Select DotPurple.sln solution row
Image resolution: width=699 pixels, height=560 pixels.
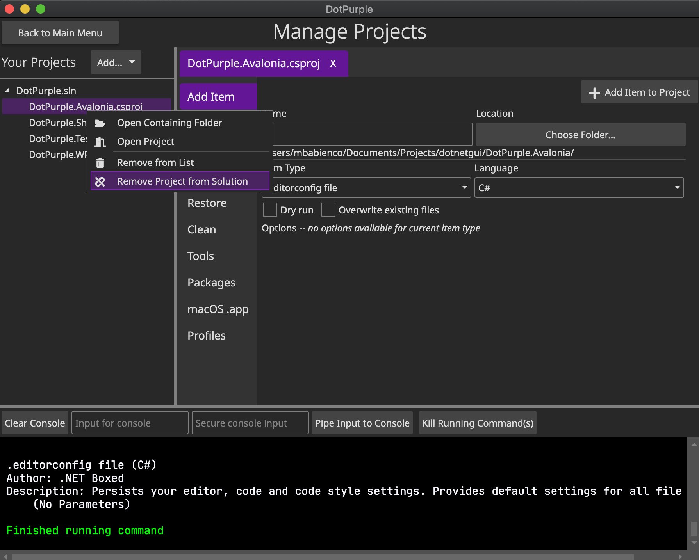46,91
